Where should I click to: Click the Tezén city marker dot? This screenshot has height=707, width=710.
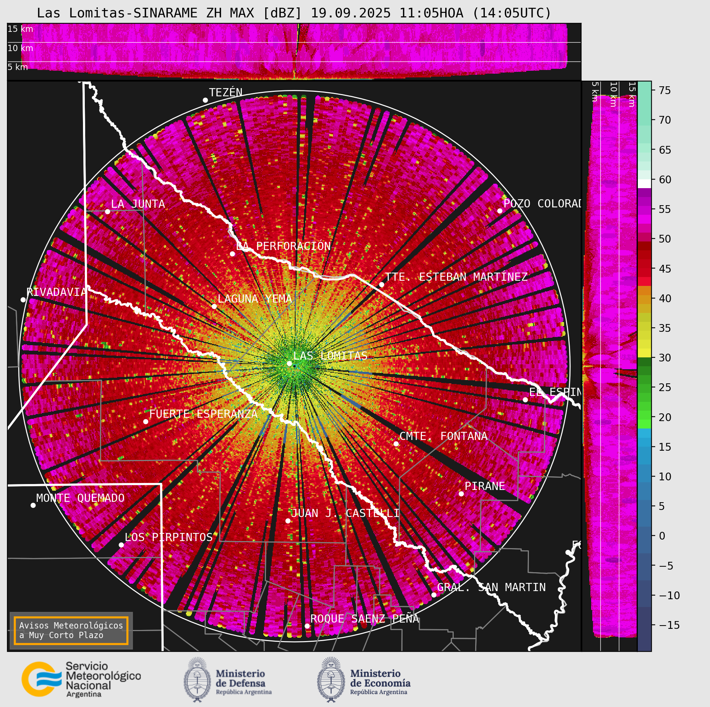tap(205, 100)
